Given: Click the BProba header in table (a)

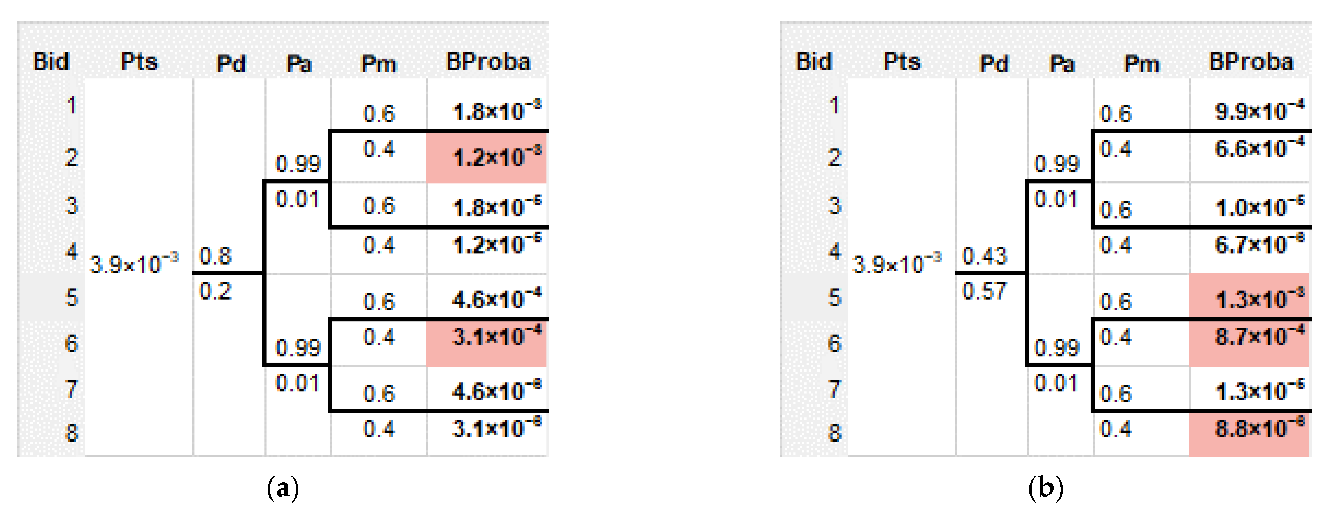Looking at the screenshot, I should [487, 62].
